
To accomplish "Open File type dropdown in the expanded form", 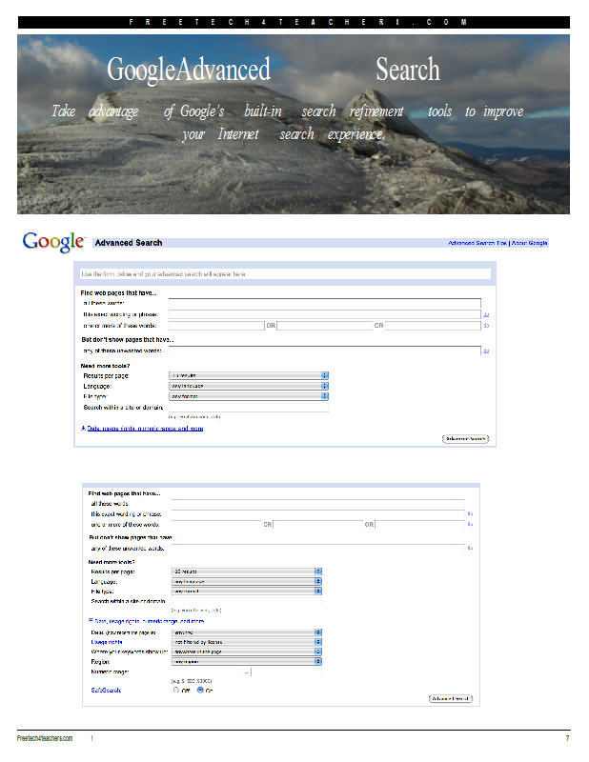I will 247,592.
